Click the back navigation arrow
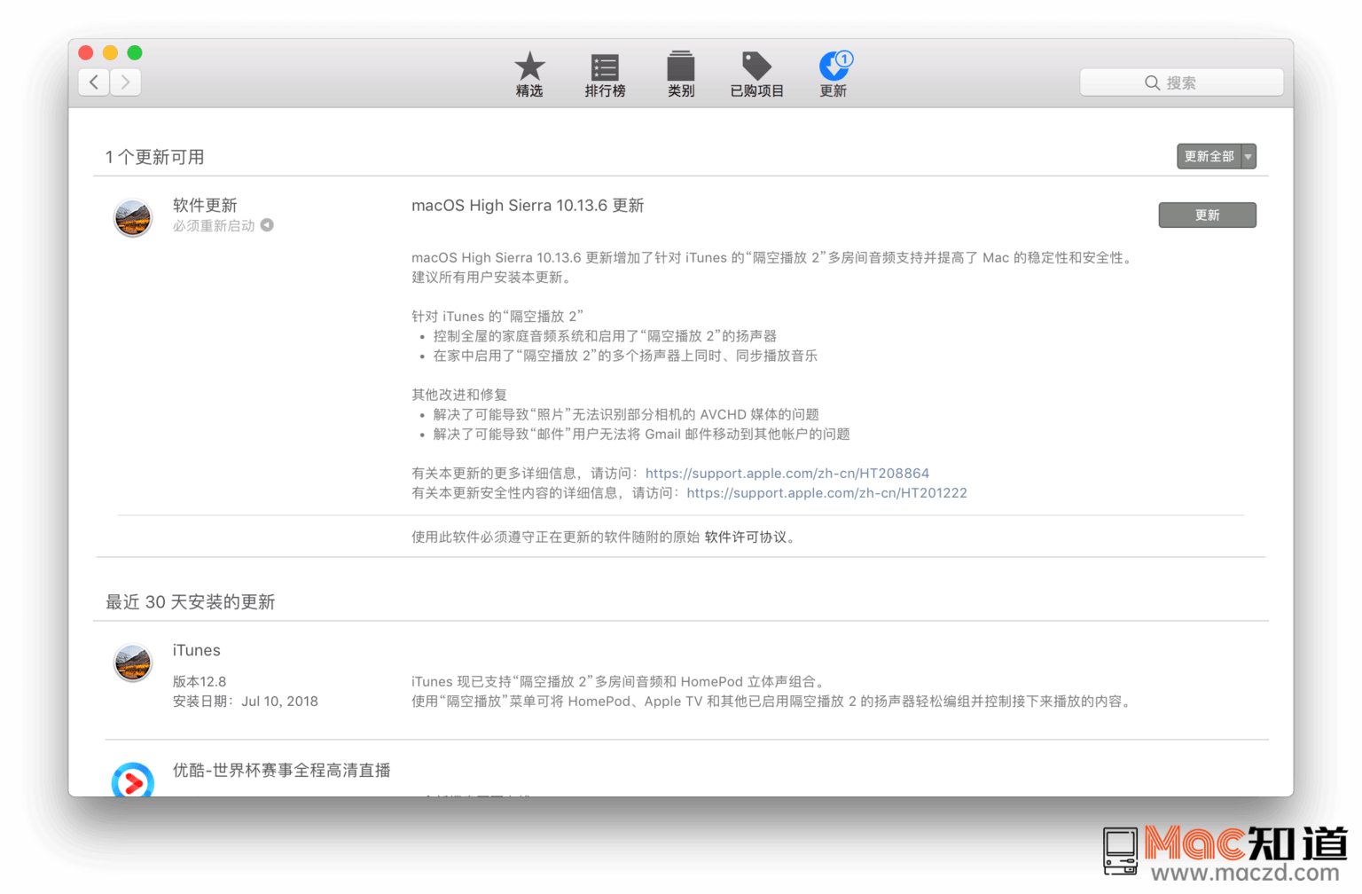 pos(94,82)
